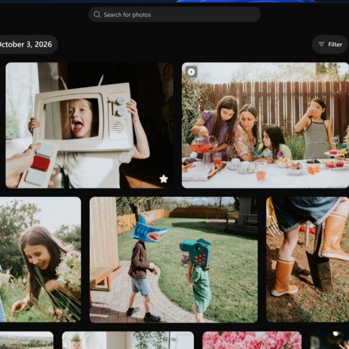Click the filter lines icon
349x349 pixels.
click(x=321, y=44)
